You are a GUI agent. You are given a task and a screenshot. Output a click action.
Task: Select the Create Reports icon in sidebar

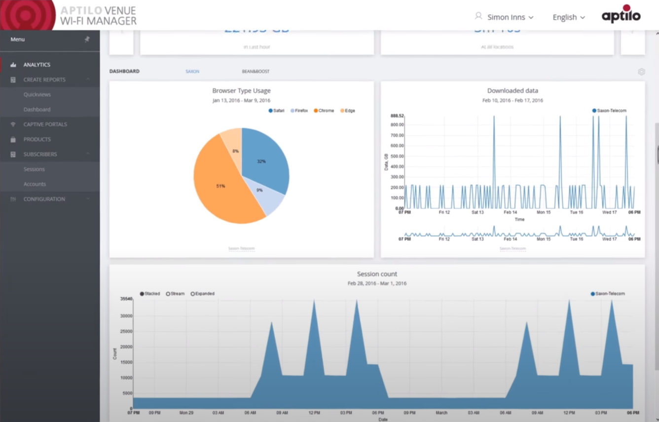(x=13, y=79)
